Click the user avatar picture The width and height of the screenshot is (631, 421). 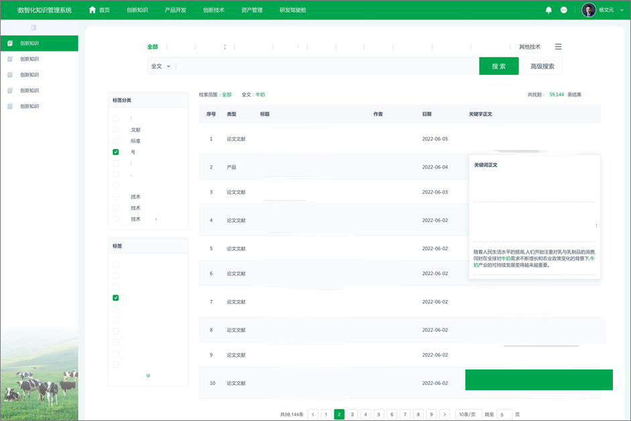tap(589, 10)
